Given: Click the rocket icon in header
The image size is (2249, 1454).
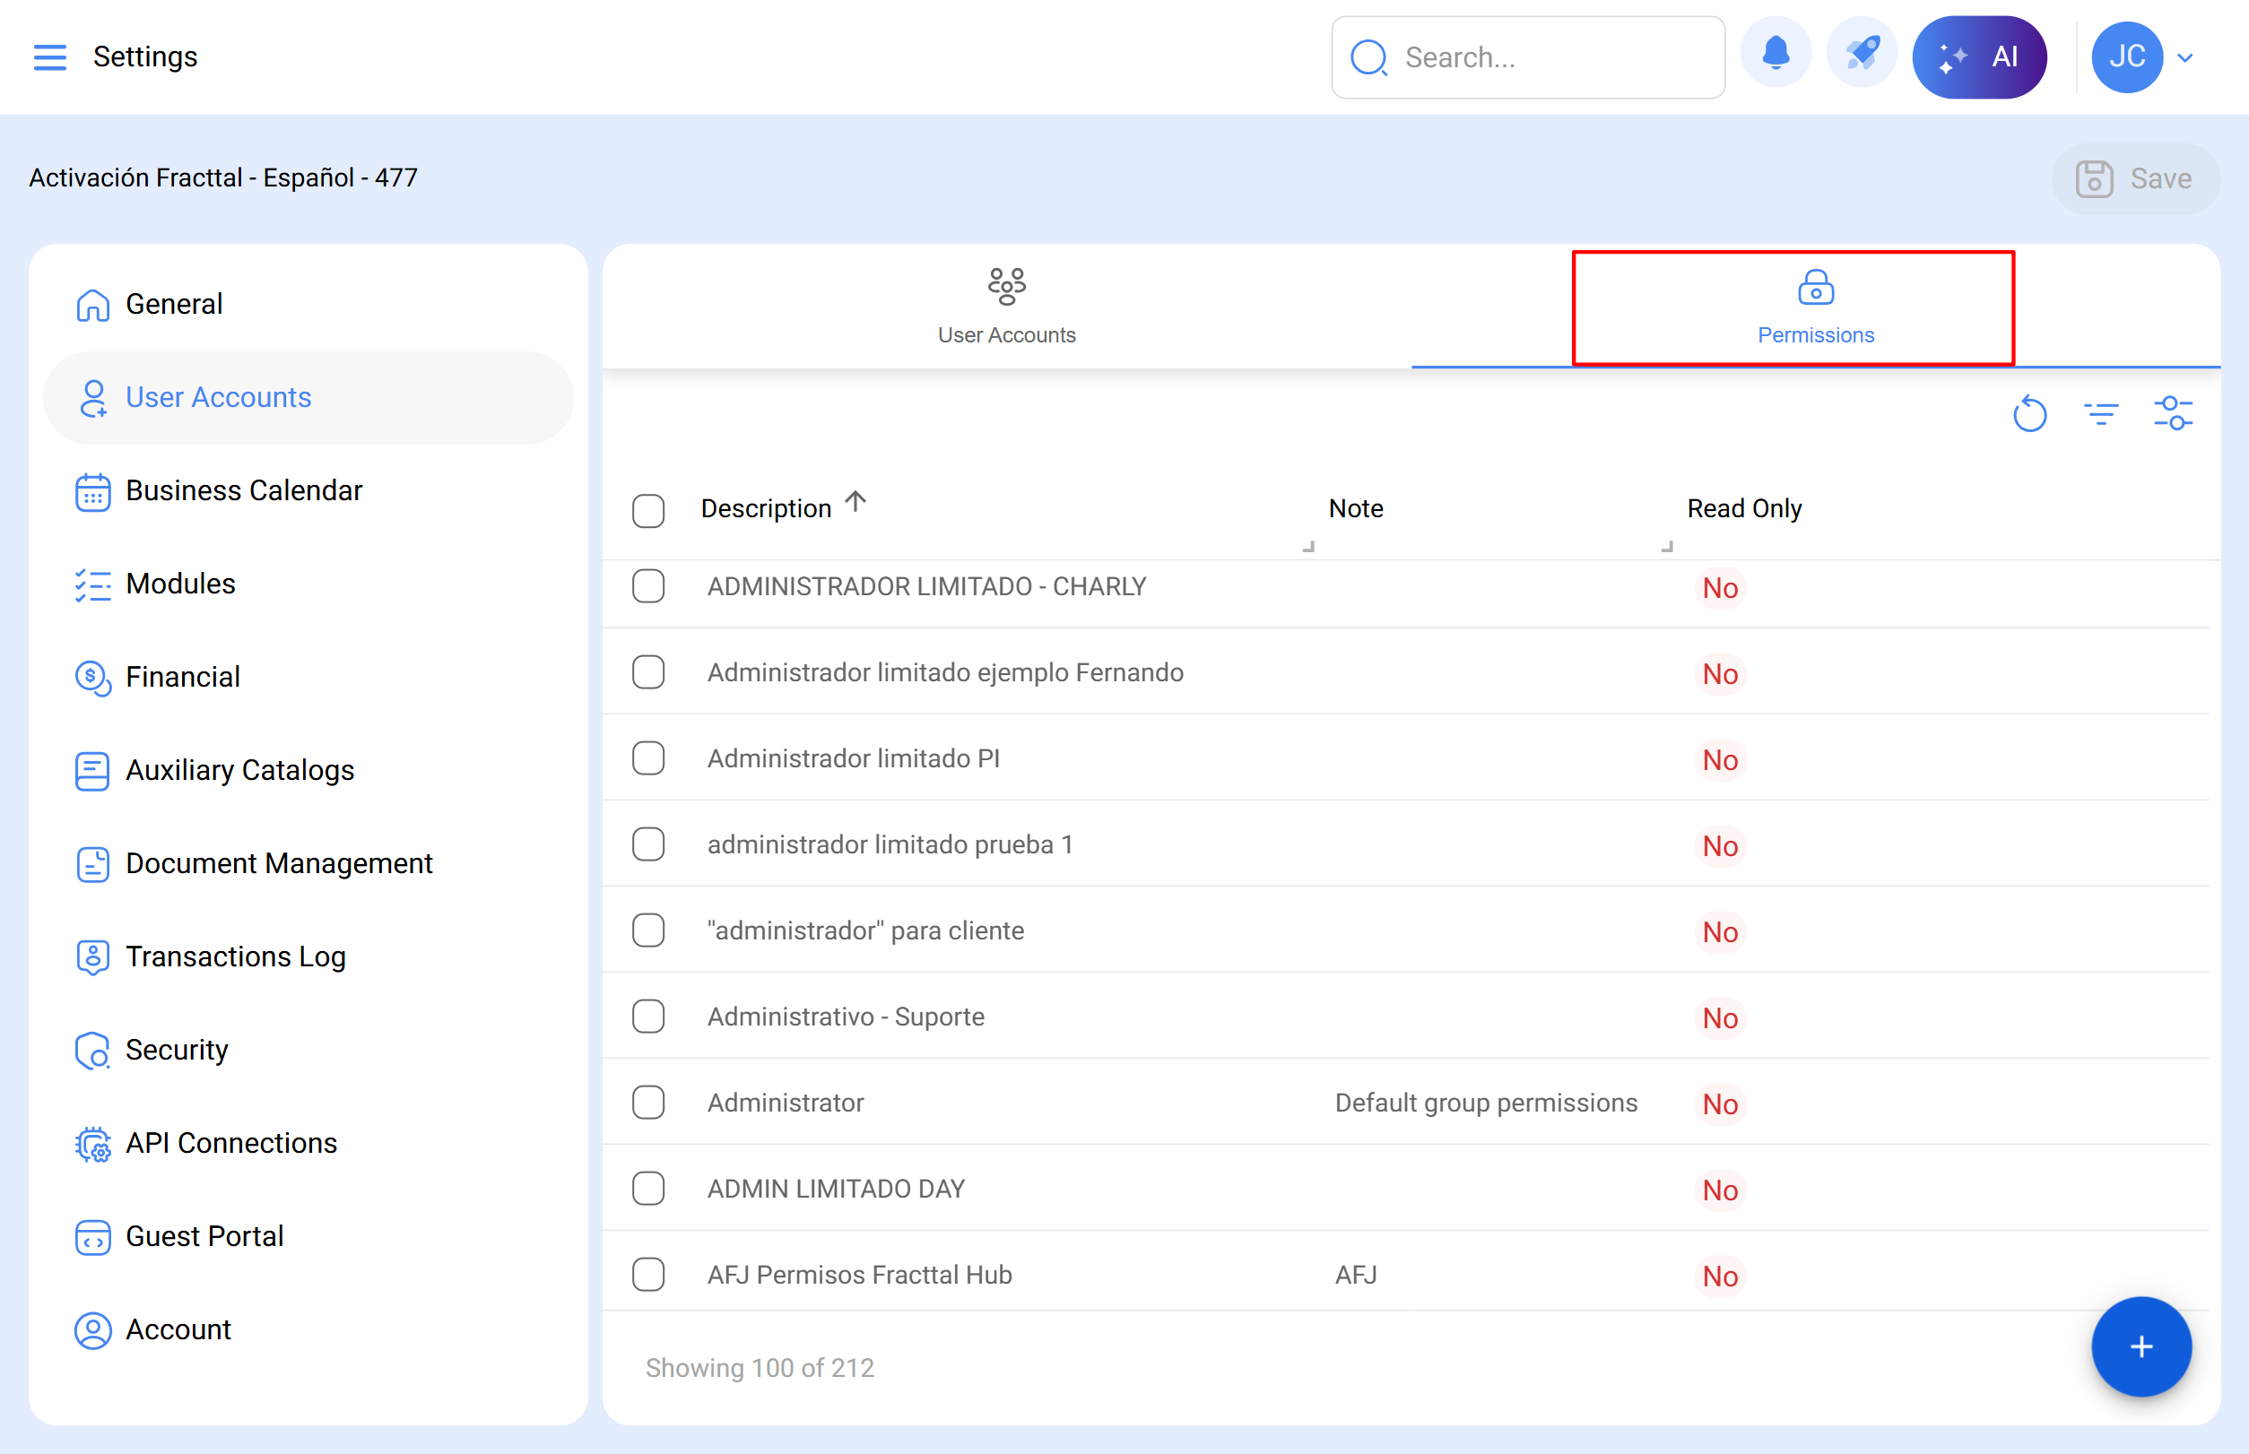Looking at the screenshot, I should [1861, 56].
